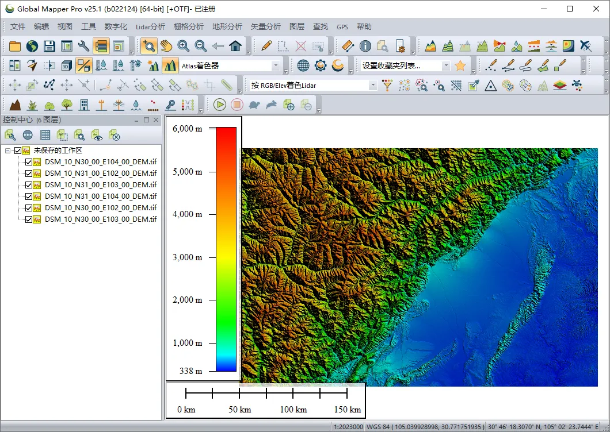The height and width of the screenshot is (432, 610).
Task: Uncheck the DSM_10_N30_00_E104_00_DEM.tif layer
Action: 29,162
